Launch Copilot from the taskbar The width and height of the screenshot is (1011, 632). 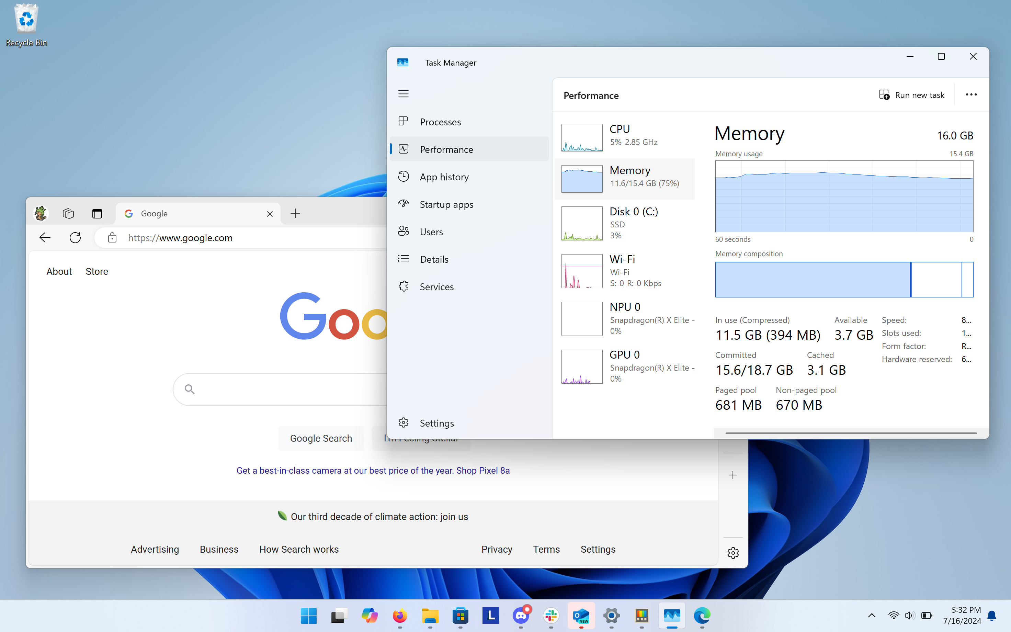point(369,615)
